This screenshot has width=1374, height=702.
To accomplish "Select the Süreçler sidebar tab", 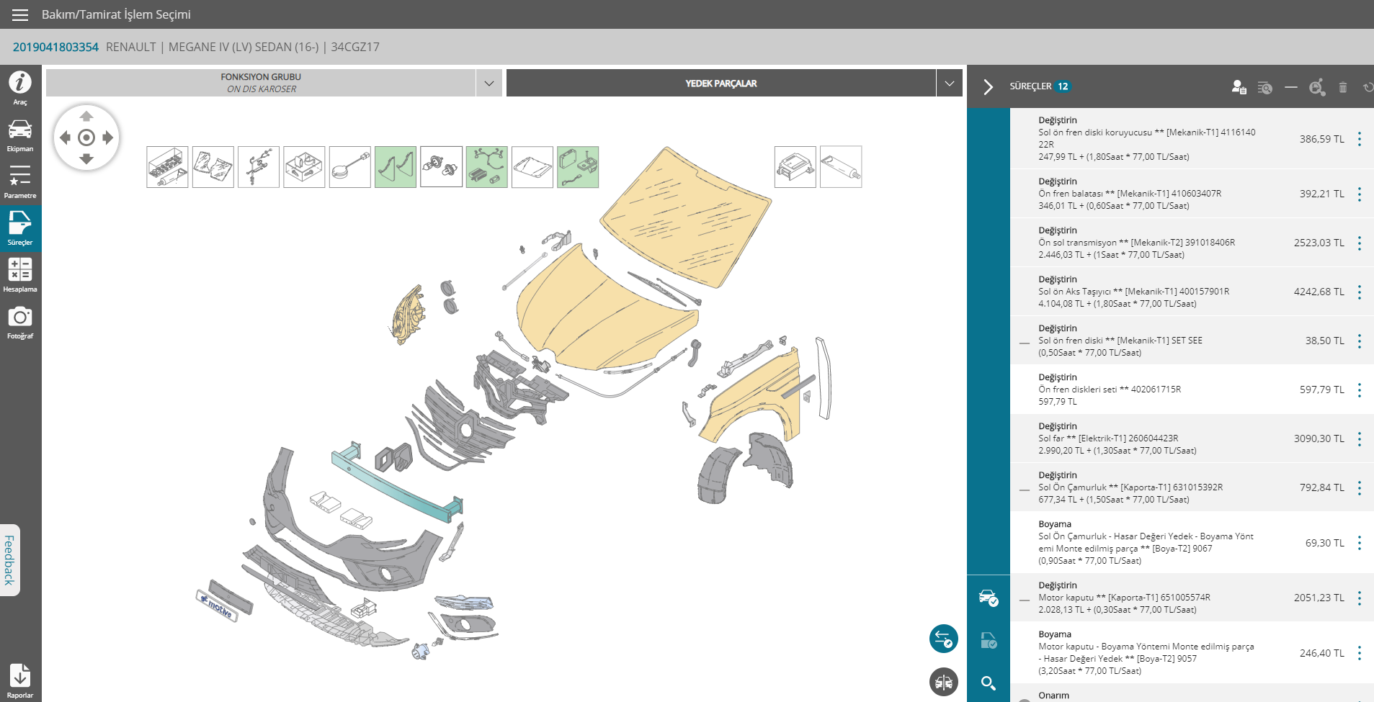I will 20,228.
